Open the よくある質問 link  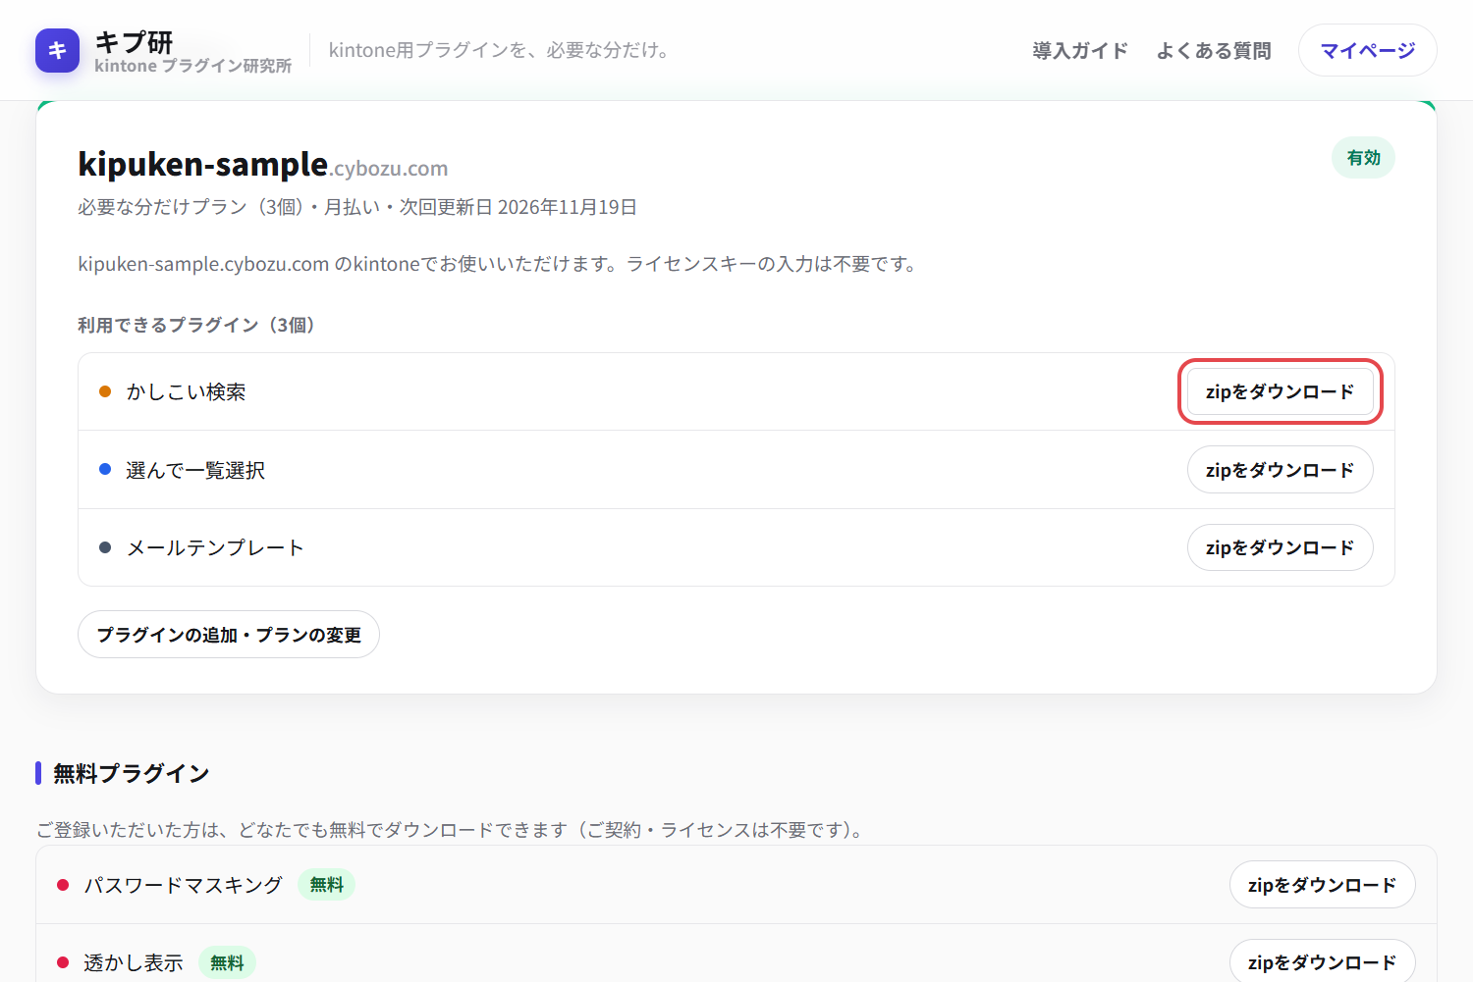pyautogui.click(x=1214, y=50)
